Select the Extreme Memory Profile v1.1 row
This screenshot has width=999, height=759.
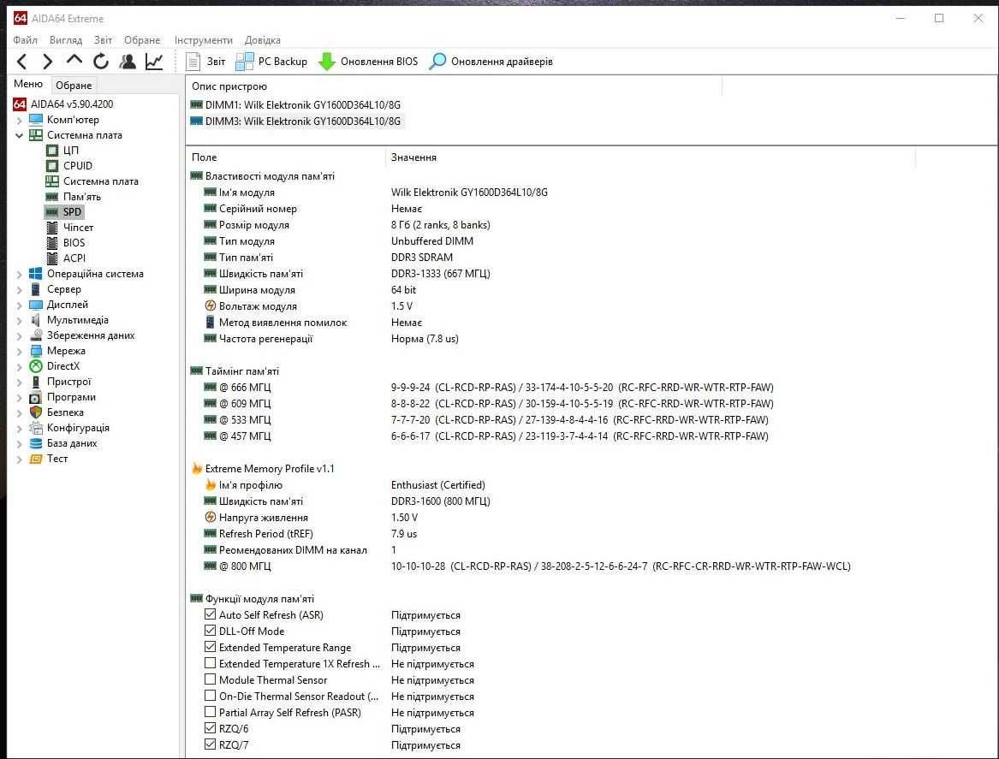tap(263, 469)
